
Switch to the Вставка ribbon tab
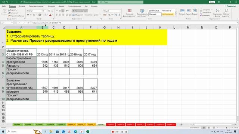tap(22, 6)
